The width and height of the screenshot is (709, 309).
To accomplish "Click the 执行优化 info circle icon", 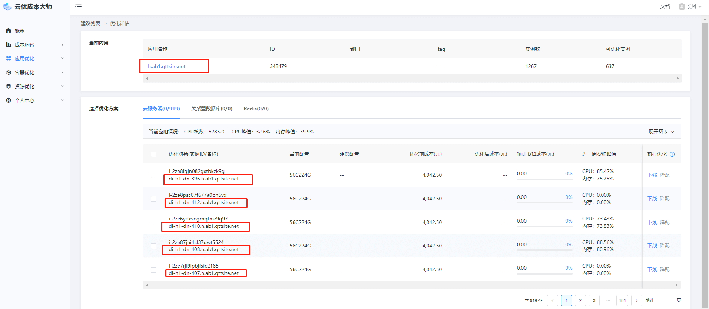I will (672, 154).
